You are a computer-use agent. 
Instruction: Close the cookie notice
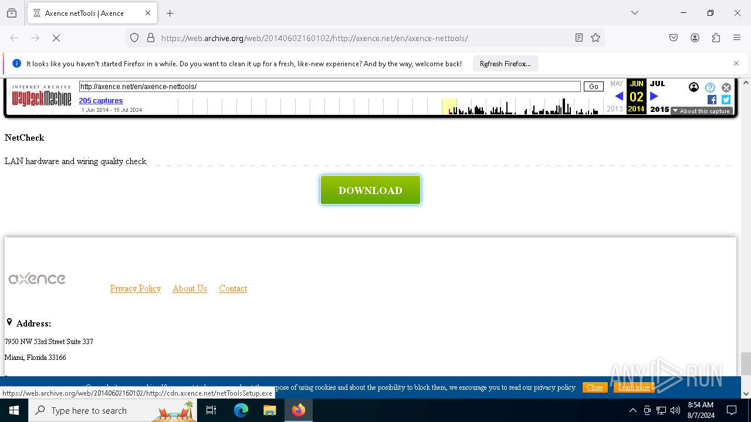[595, 387]
